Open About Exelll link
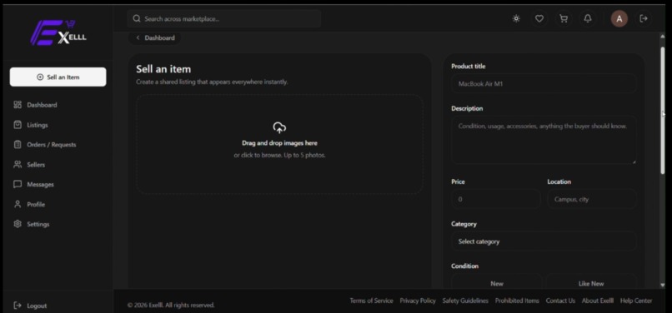 coord(598,301)
